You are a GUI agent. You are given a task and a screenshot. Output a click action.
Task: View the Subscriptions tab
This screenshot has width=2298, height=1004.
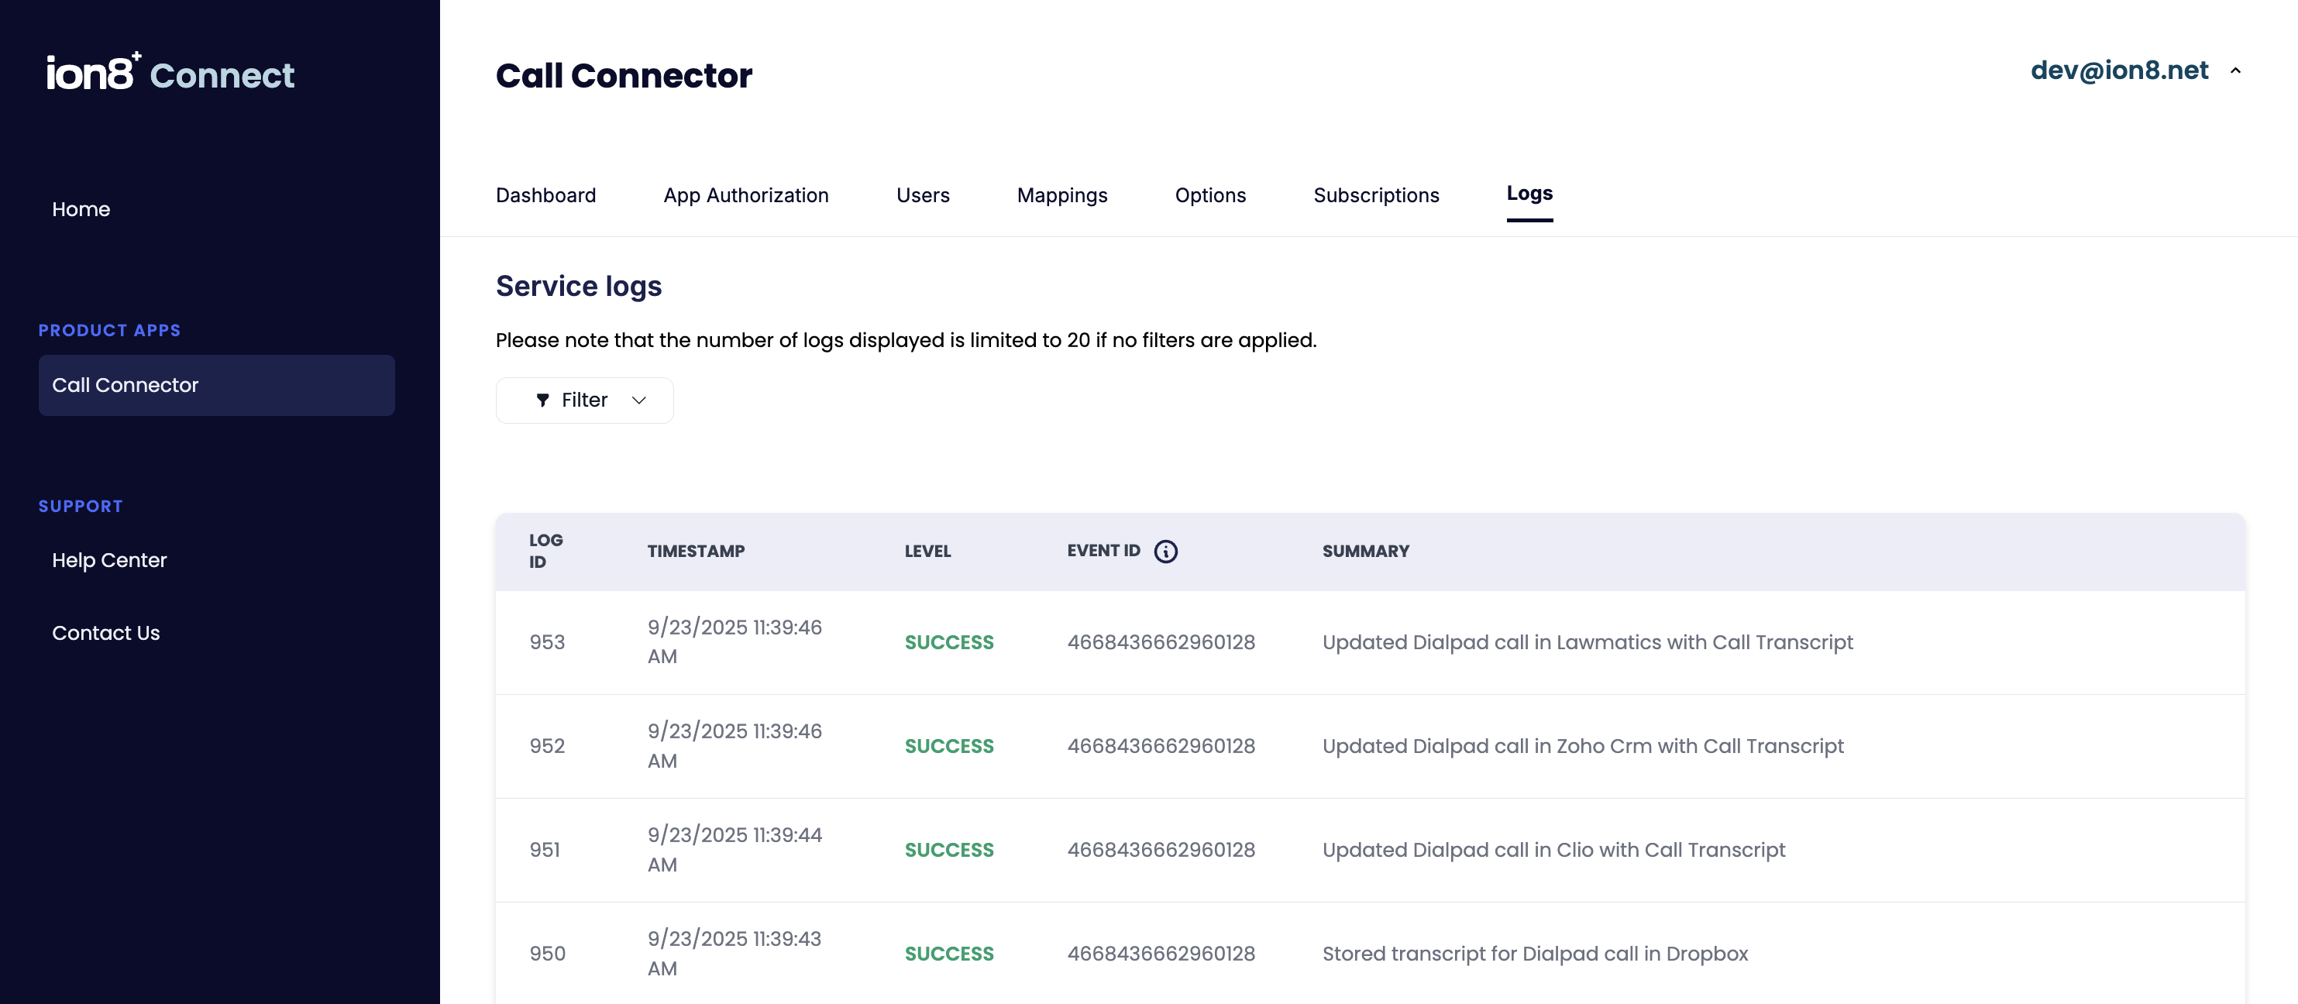[1375, 195]
